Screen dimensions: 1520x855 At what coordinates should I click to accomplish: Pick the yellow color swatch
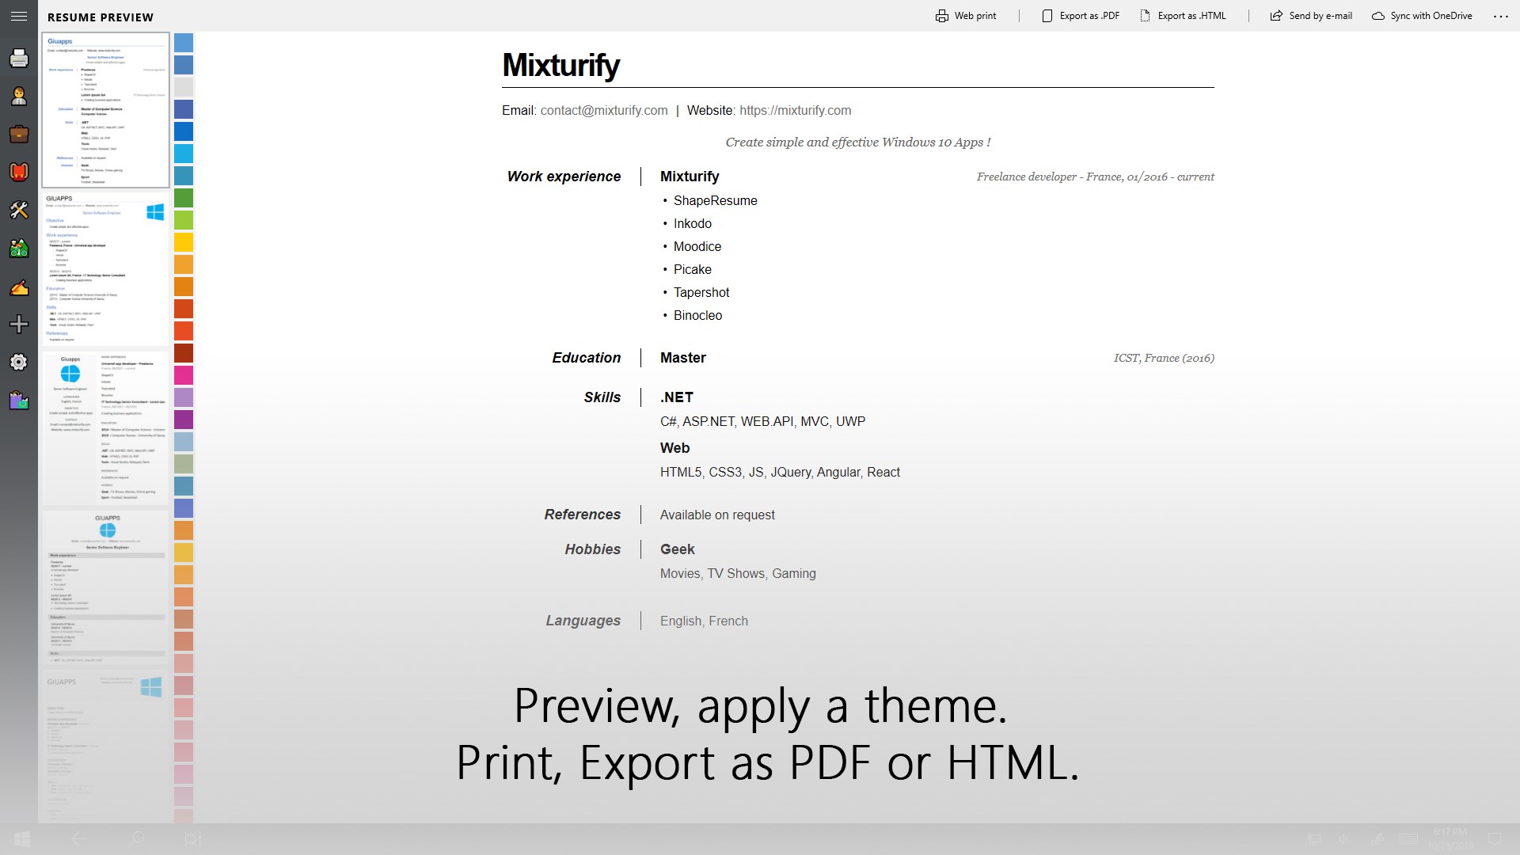click(184, 242)
